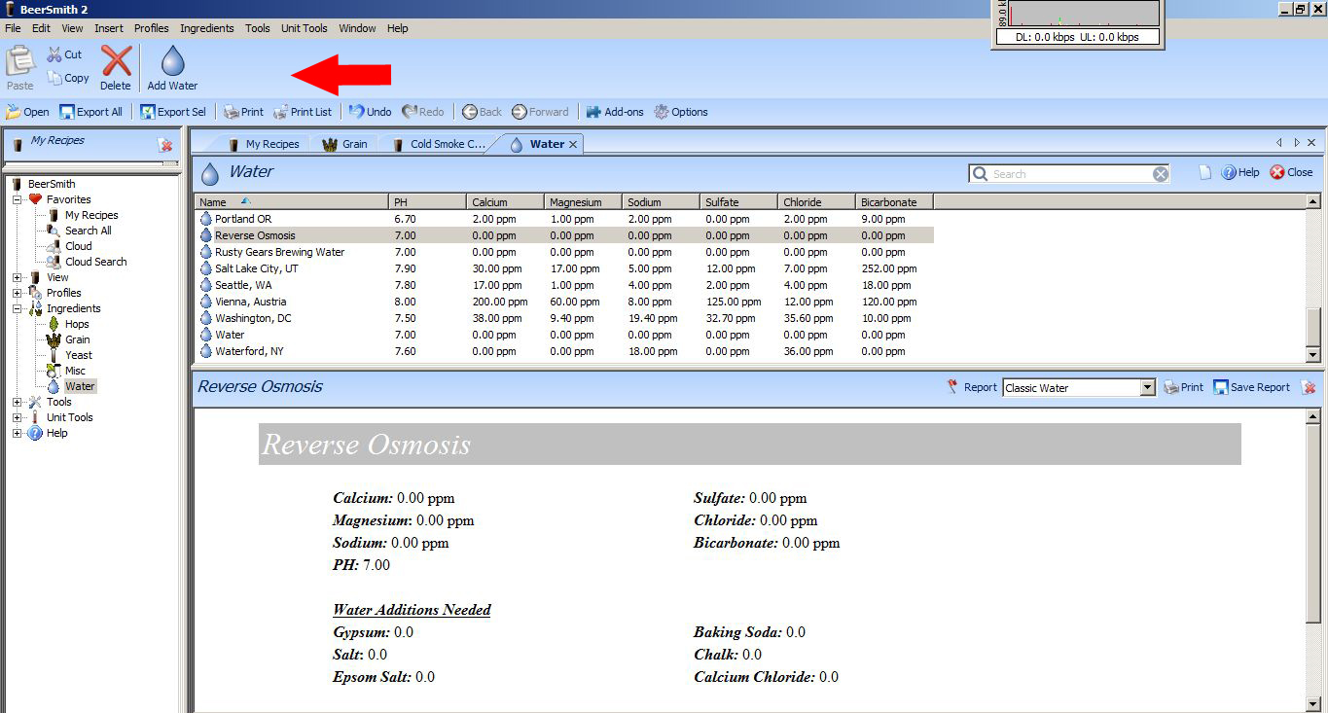Close the My Recipes side panel
The height and width of the screenshot is (713, 1328).
point(165,145)
